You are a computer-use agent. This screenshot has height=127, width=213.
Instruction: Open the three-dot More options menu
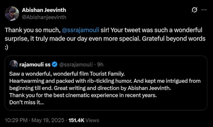pyautogui.click(x=204, y=10)
